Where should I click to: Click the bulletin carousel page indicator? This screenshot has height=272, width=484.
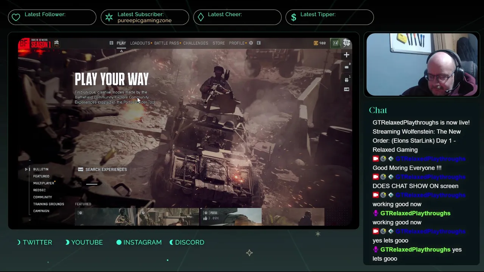click(92, 184)
